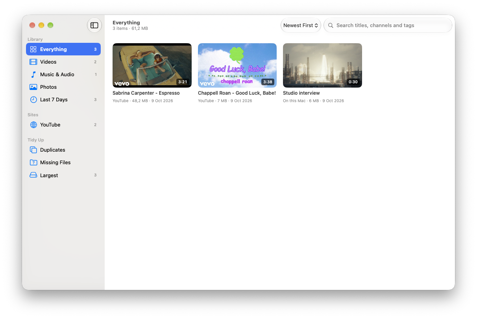
Task: Select the Duplicates label under Tidy Up
Action: (x=53, y=150)
